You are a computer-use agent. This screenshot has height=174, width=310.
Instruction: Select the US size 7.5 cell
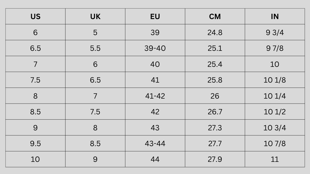35,80
